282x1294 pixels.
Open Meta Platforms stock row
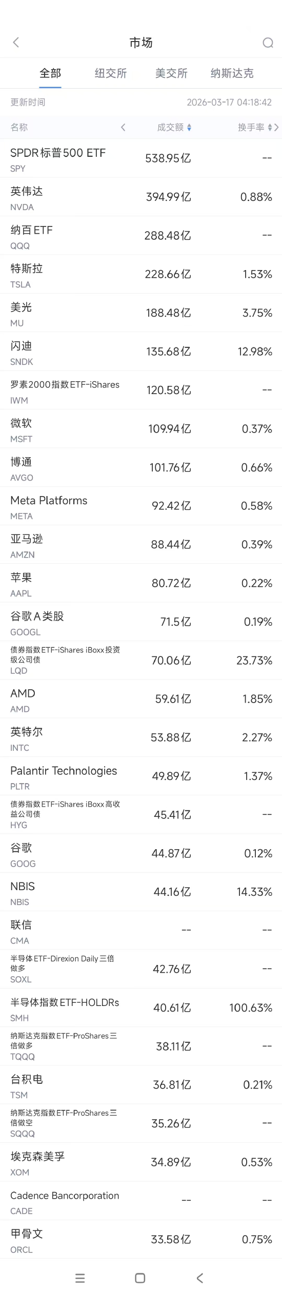[x=141, y=506]
